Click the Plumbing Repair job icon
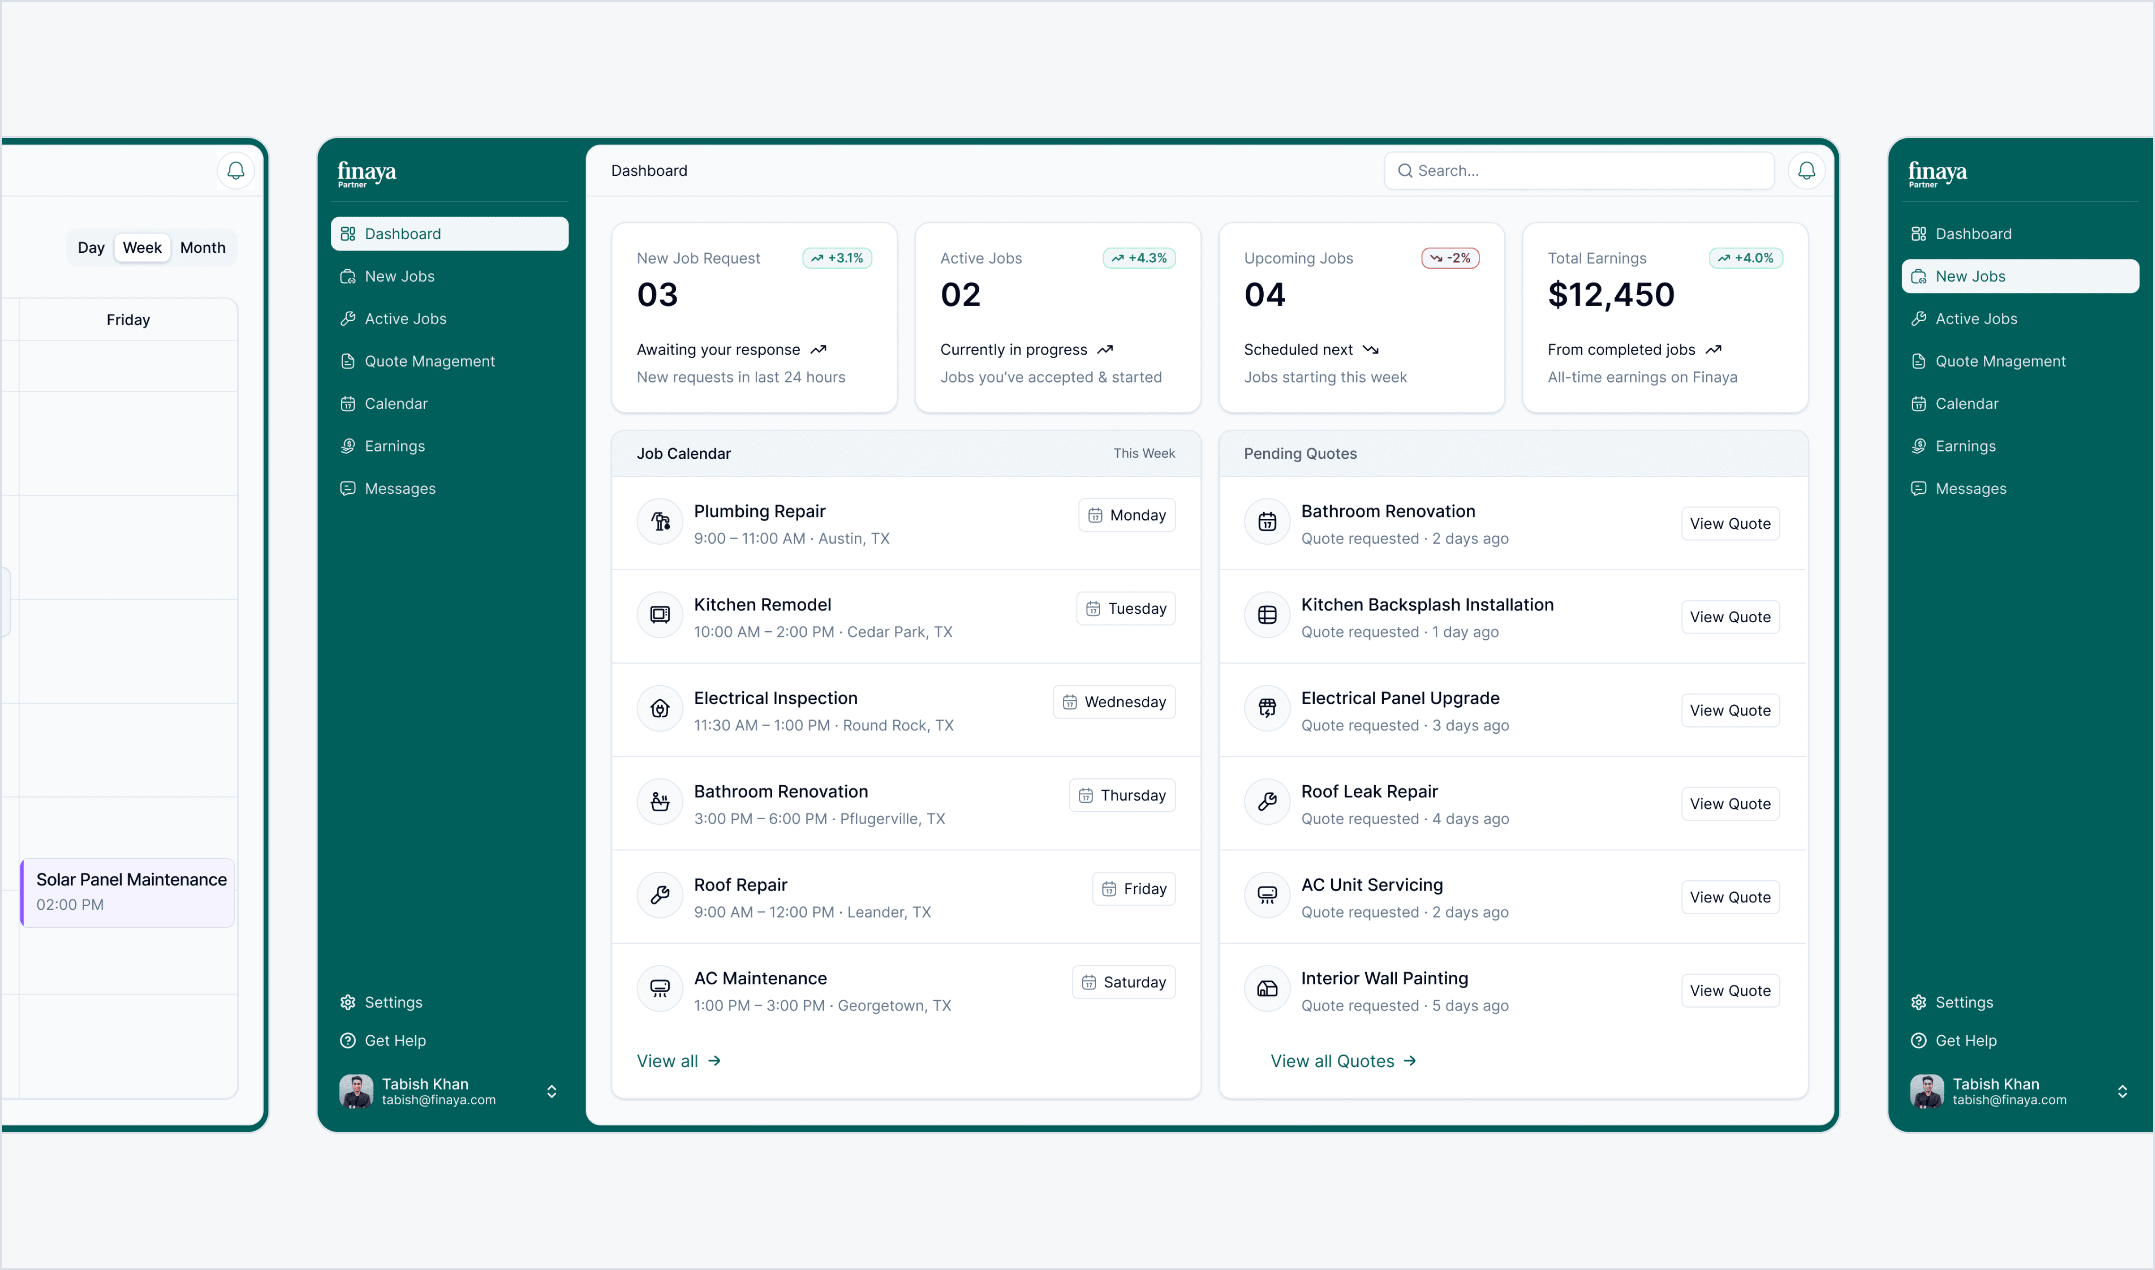Viewport: 2155px width, 1270px height. 660,521
